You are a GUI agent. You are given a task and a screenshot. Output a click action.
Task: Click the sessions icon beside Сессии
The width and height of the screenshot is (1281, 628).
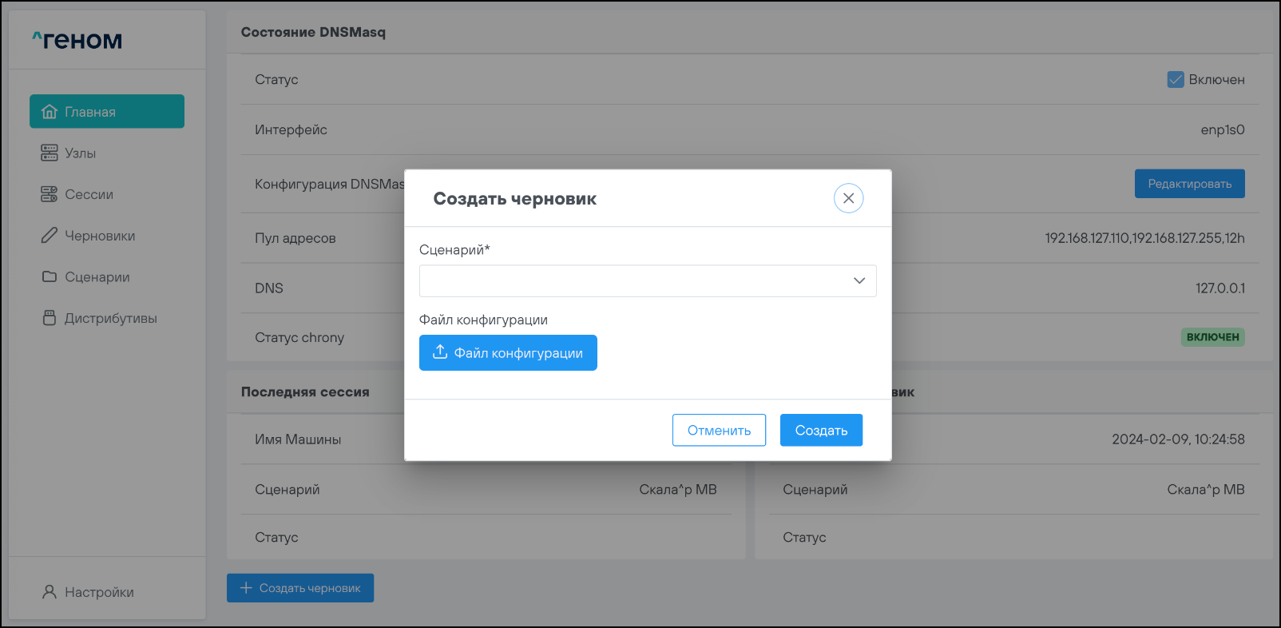click(50, 194)
